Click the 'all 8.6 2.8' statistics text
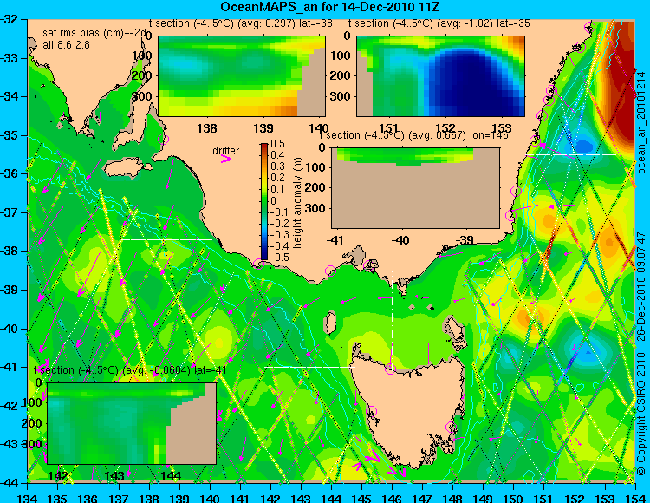This screenshot has width=650, height=503. click(67, 45)
